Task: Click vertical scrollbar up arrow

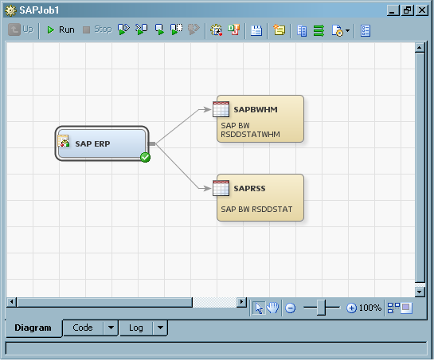Action: coord(420,48)
